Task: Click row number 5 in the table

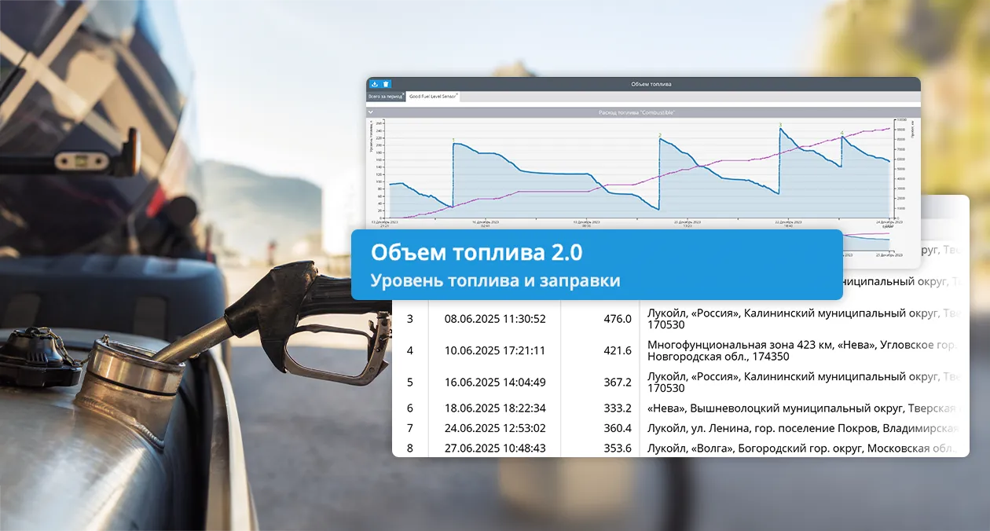Action: (409, 382)
